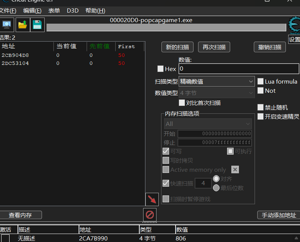Open the 扫描类型 dropdown showing 精确数值
This screenshot has height=242, width=300.
click(x=216, y=82)
